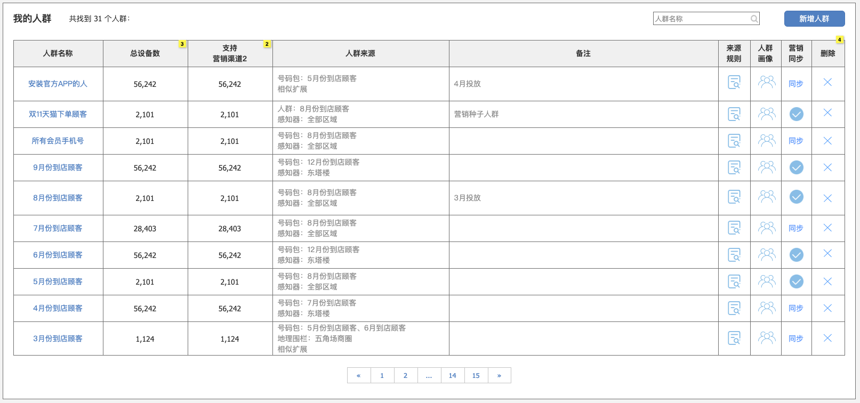View crowd portrait for 安装官方APP的人
The width and height of the screenshot is (860, 403).
[x=767, y=82]
